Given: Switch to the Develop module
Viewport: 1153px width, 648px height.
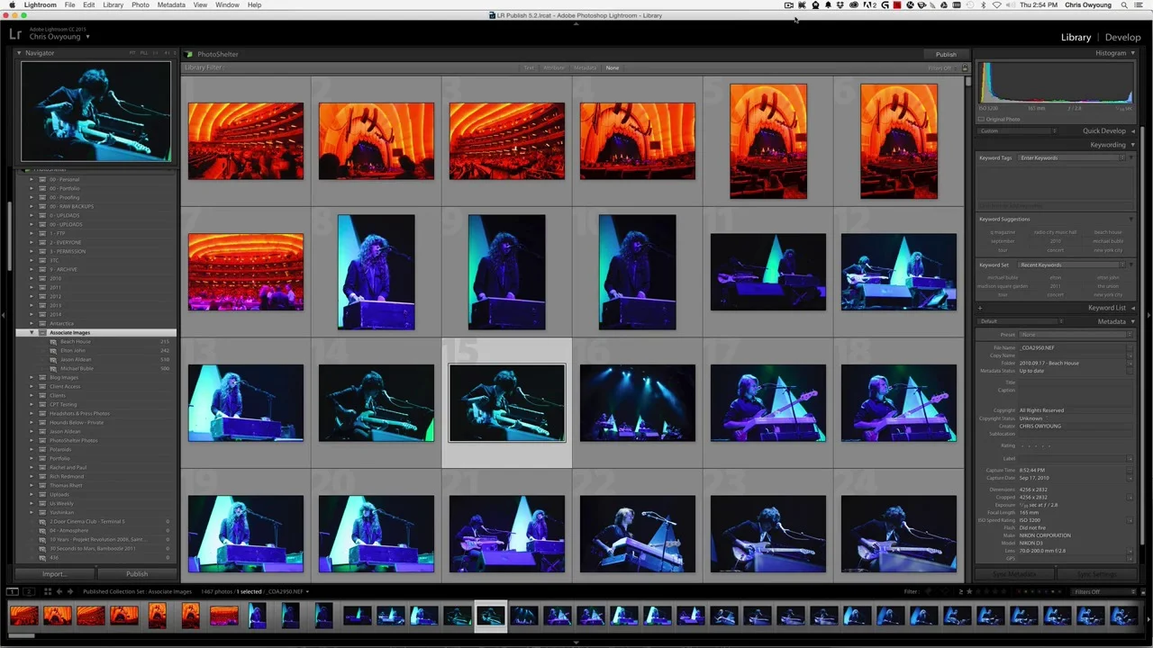Looking at the screenshot, I should tap(1122, 37).
